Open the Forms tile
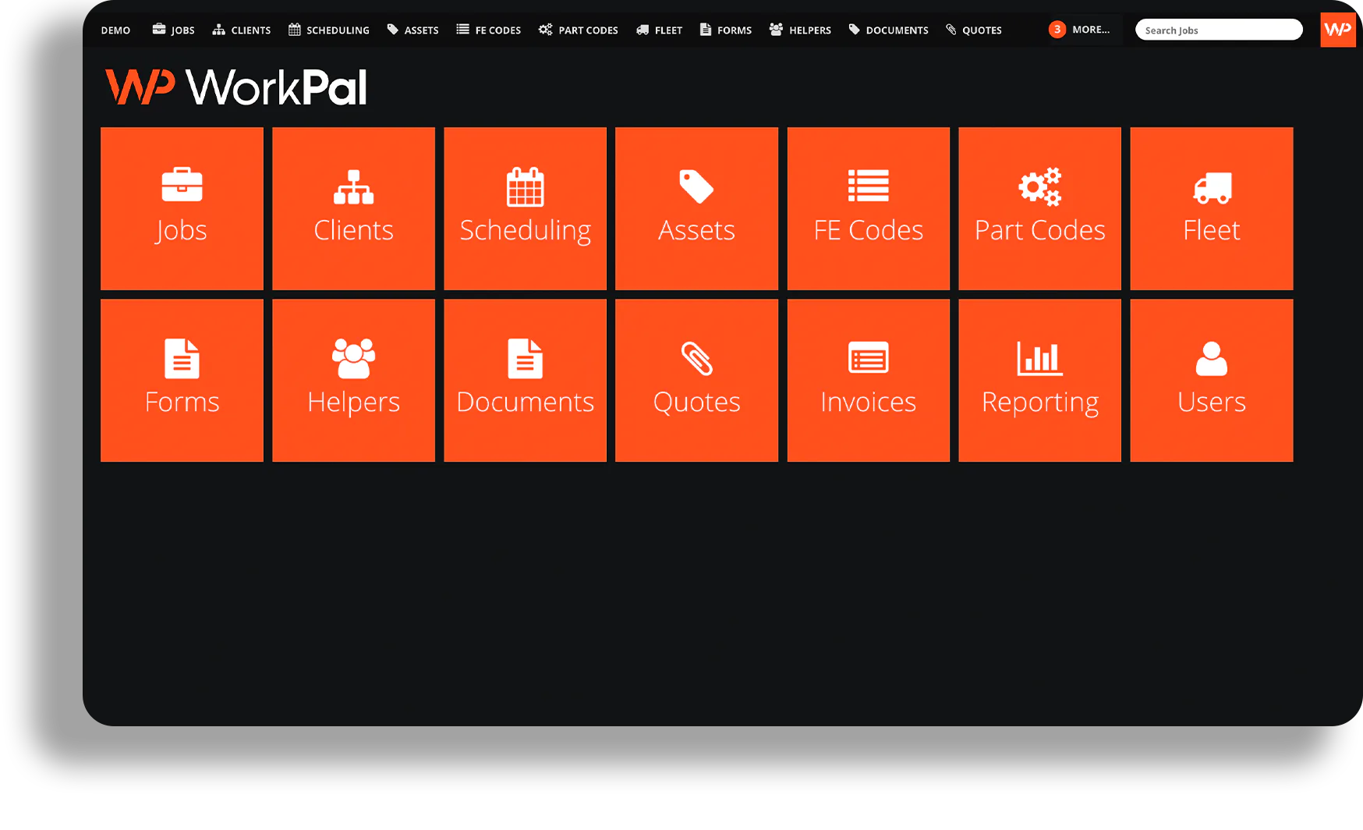This screenshot has width=1363, height=830. click(x=182, y=380)
